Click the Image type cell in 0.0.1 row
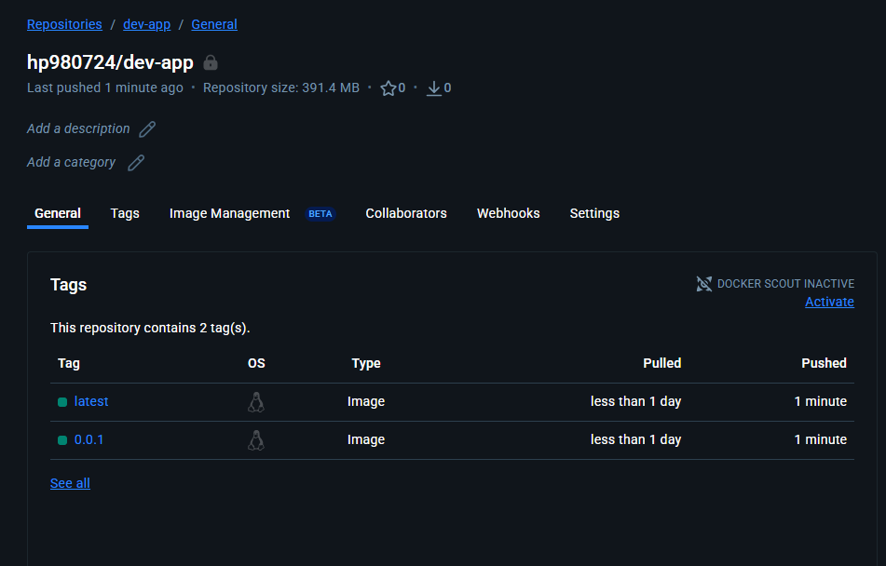886x566 pixels. (x=366, y=440)
